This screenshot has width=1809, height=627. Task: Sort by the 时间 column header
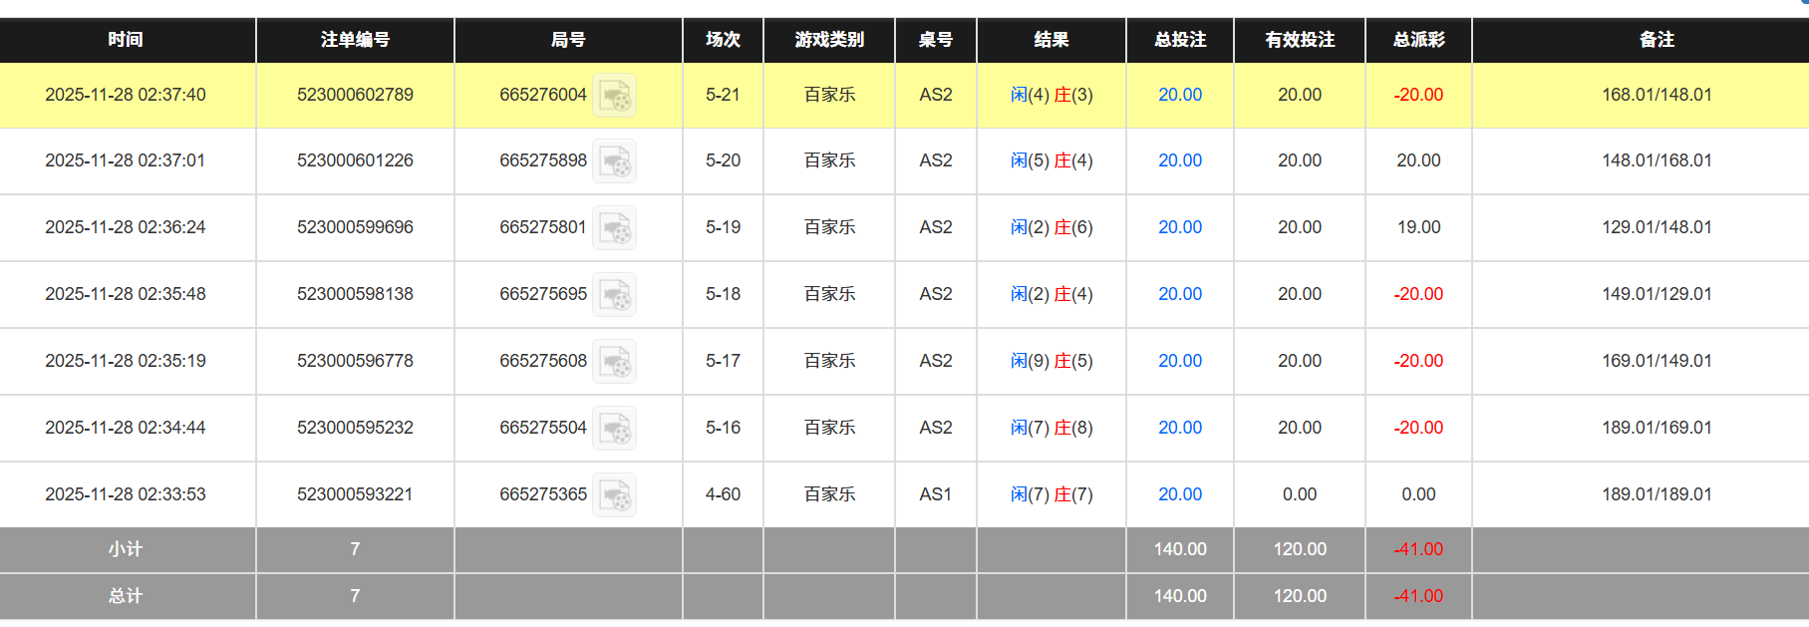click(x=126, y=40)
